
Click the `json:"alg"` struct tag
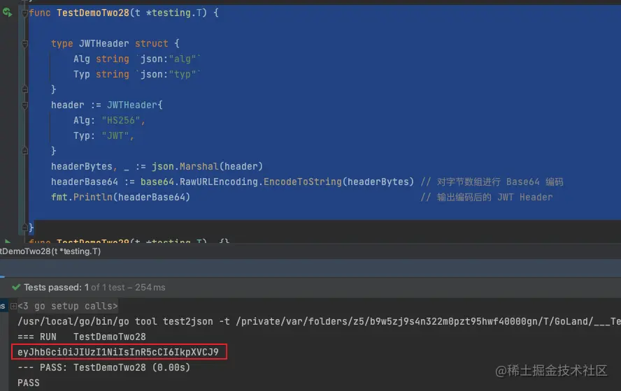coord(169,59)
